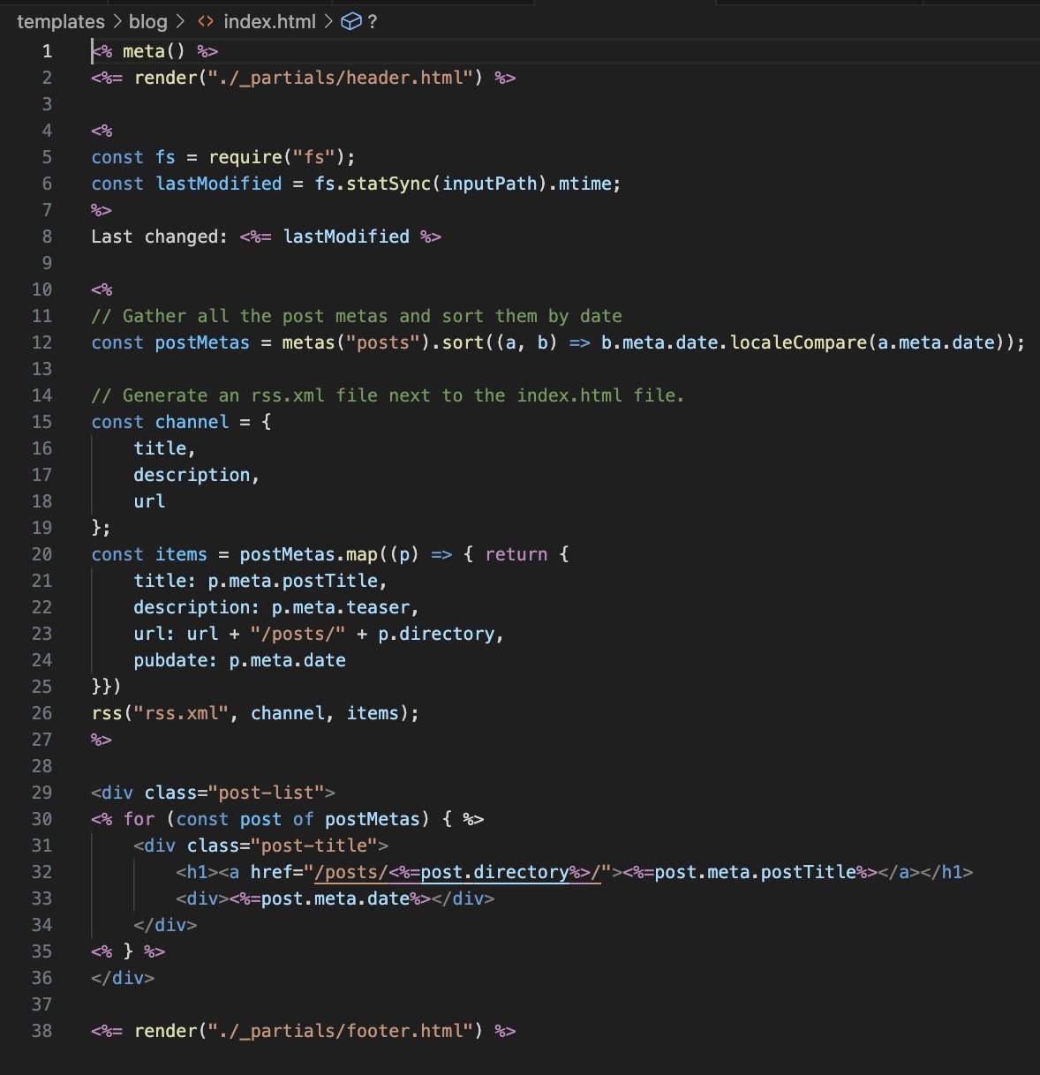
Task: Click 'p.directory' on line 23
Action: click(436, 634)
